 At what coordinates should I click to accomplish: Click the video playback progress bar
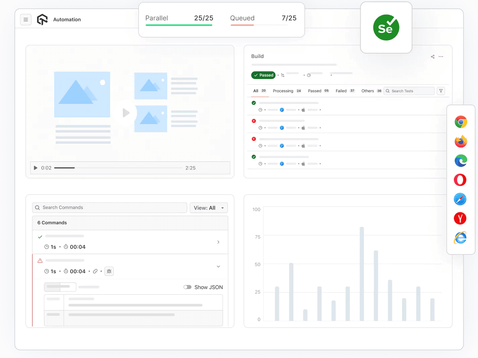tap(117, 168)
